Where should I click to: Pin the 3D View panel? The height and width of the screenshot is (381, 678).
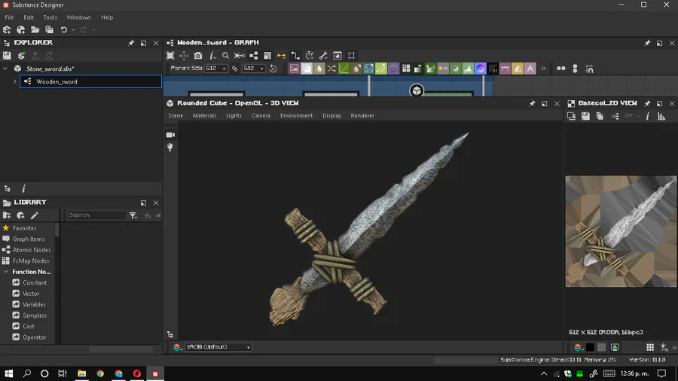(532, 104)
